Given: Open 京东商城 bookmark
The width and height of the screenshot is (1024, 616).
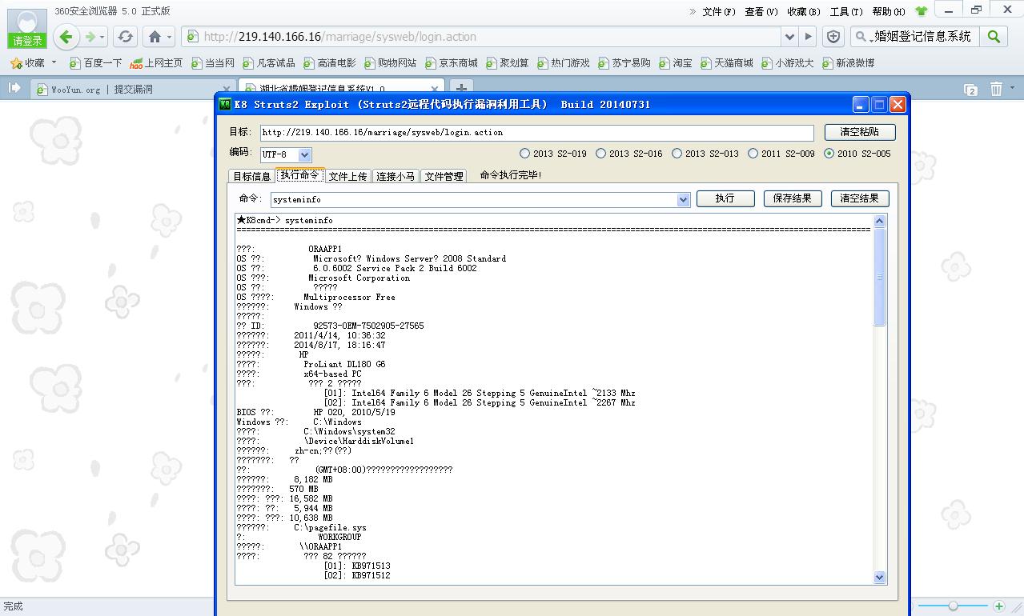Looking at the screenshot, I should (451, 62).
